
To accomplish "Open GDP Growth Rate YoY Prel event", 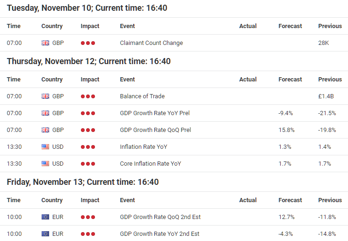I will click(155, 113).
